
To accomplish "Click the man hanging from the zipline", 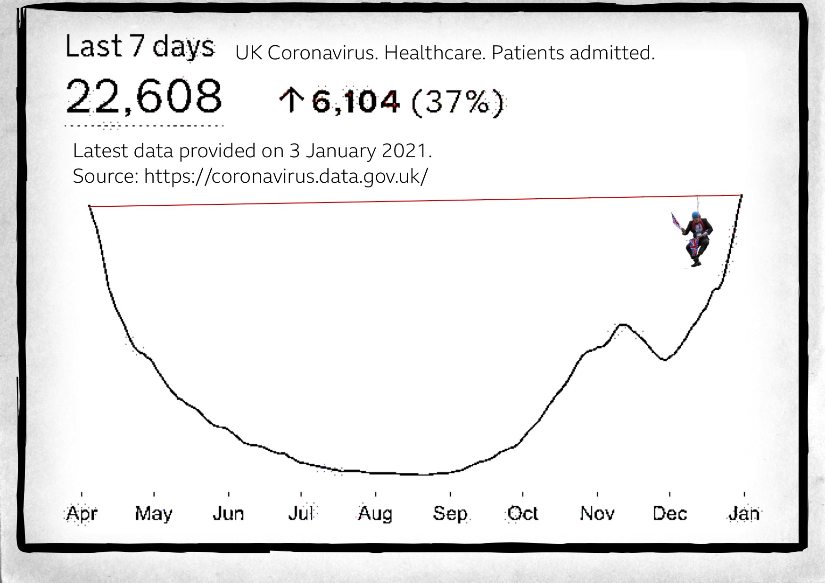I will pyautogui.click(x=697, y=238).
